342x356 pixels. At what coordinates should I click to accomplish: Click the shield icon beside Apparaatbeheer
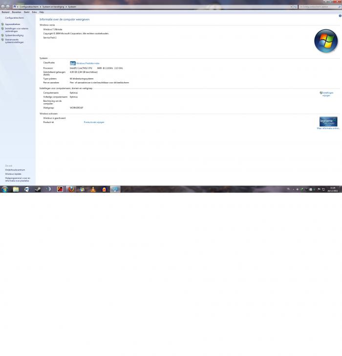pyautogui.click(x=2, y=24)
